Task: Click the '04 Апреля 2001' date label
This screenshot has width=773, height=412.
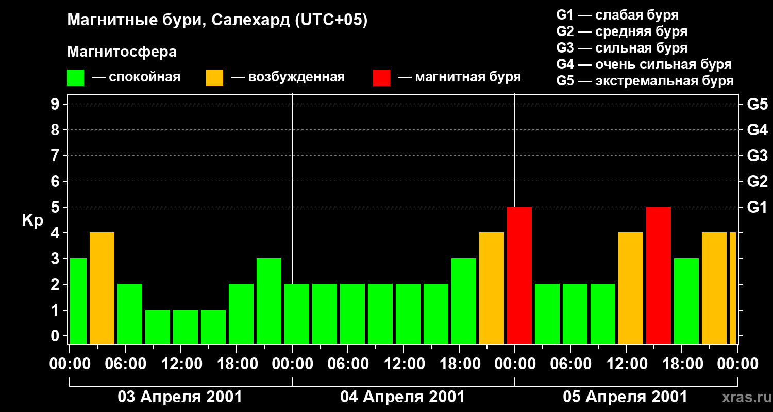Action: 402,397
